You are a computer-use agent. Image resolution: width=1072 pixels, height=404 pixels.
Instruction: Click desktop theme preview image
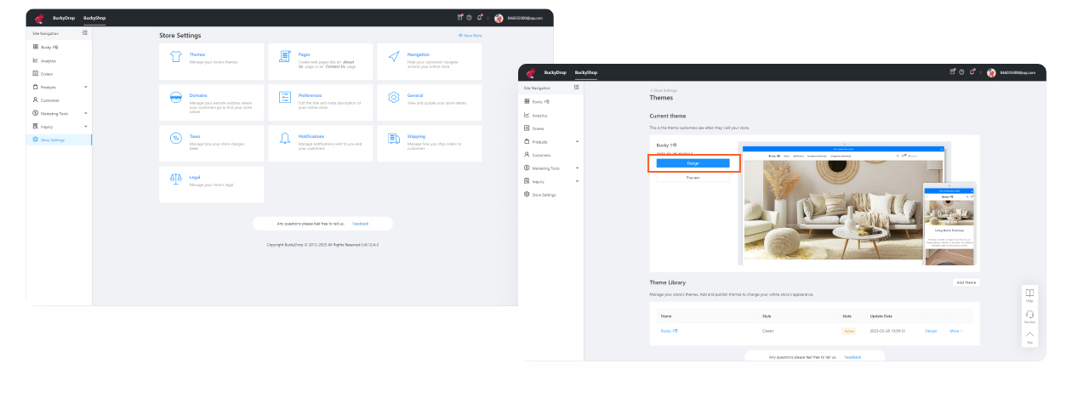pos(843,205)
